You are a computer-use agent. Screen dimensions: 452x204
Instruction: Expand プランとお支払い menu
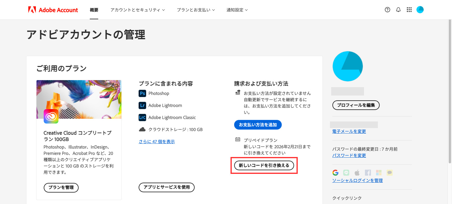point(196,10)
